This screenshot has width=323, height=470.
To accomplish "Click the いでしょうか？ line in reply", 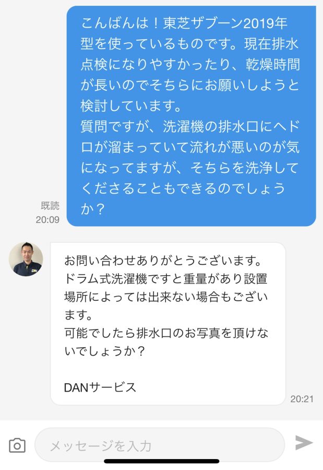I will (104, 351).
